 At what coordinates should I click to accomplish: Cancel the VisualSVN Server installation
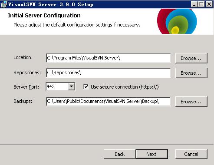tap(191, 154)
